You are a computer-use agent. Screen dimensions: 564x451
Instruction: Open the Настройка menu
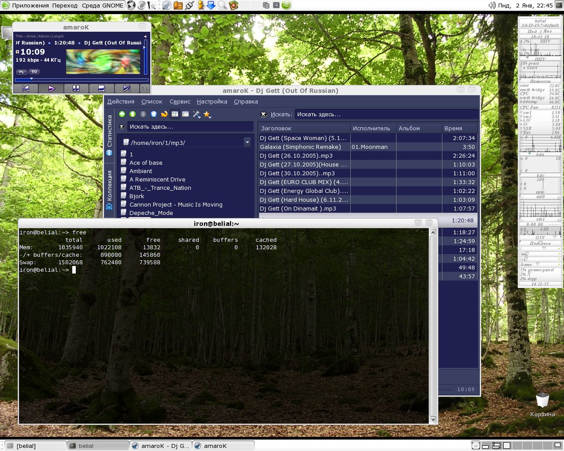pos(212,102)
